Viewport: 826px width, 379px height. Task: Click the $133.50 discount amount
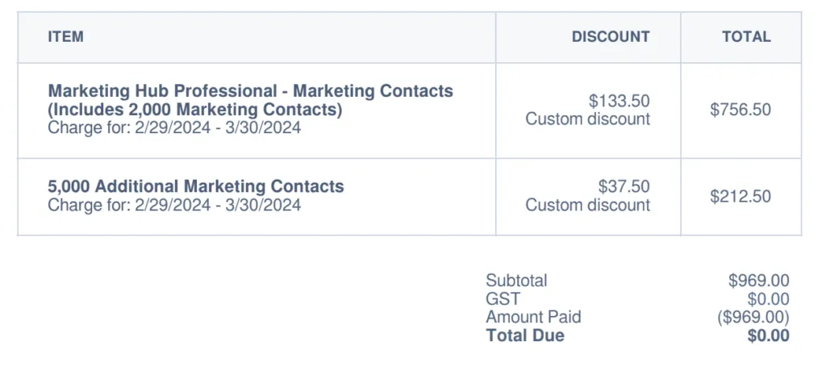pyautogui.click(x=619, y=101)
